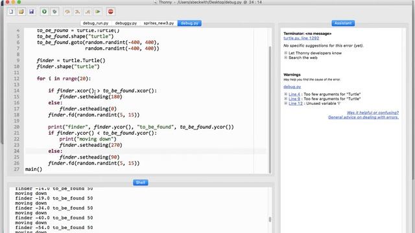Click the Shell vertical scrollbar thumb

tap(270, 219)
